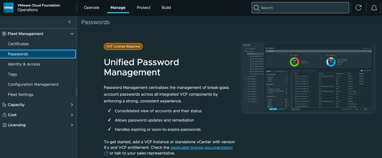Open the Build top menu
Viewport: 382px width, 158px height.
click(x=166, y=8)
